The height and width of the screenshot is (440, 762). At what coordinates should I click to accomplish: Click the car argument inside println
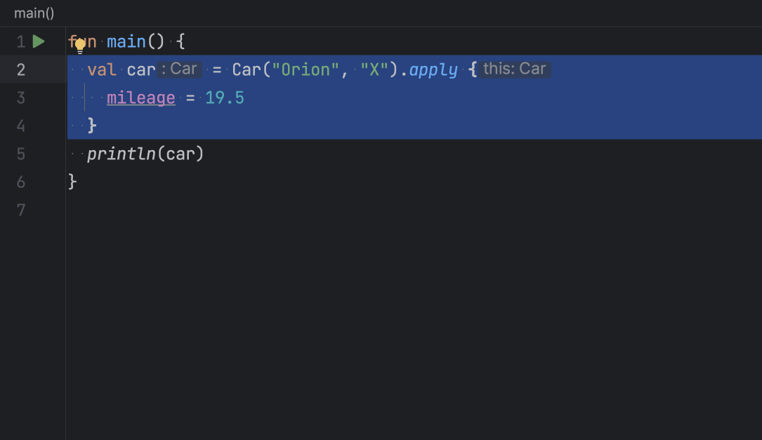pyautogui.click(x=180, y=154)
